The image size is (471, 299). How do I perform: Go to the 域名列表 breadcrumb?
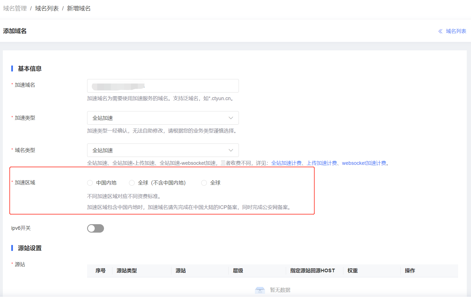47,8
